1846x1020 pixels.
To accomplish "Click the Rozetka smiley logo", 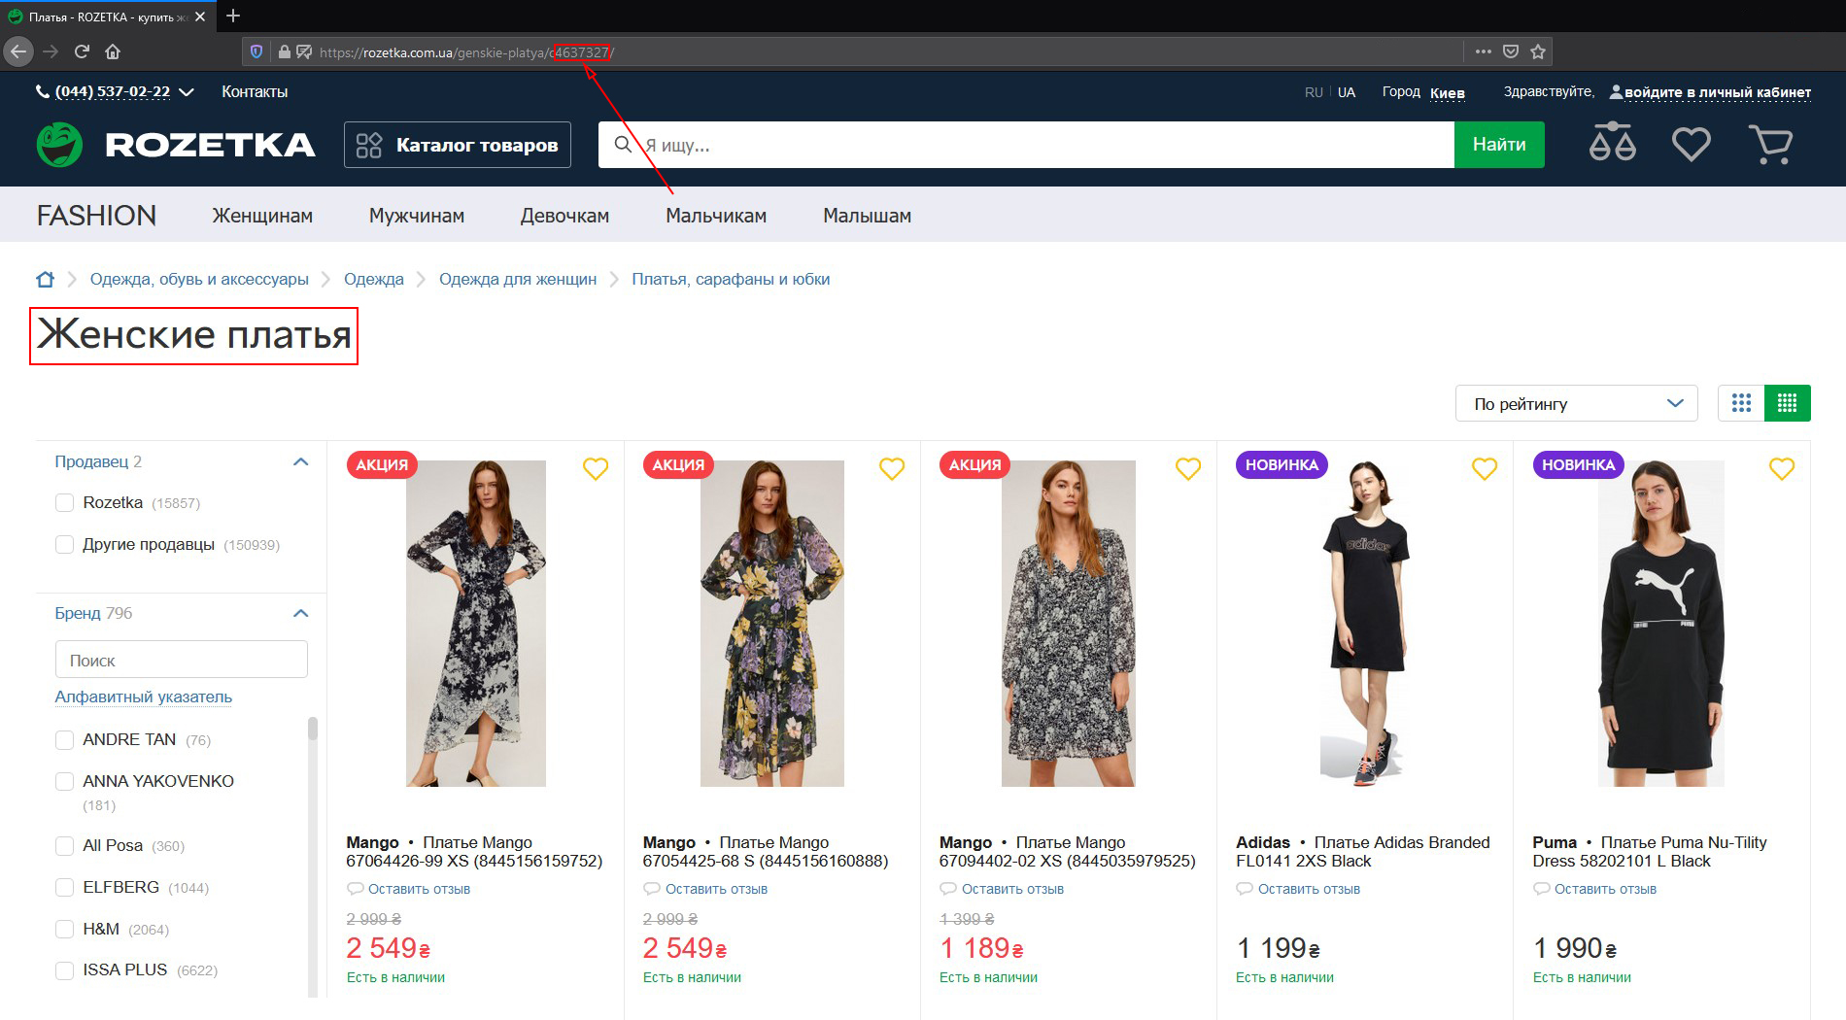I will [59, 145].
